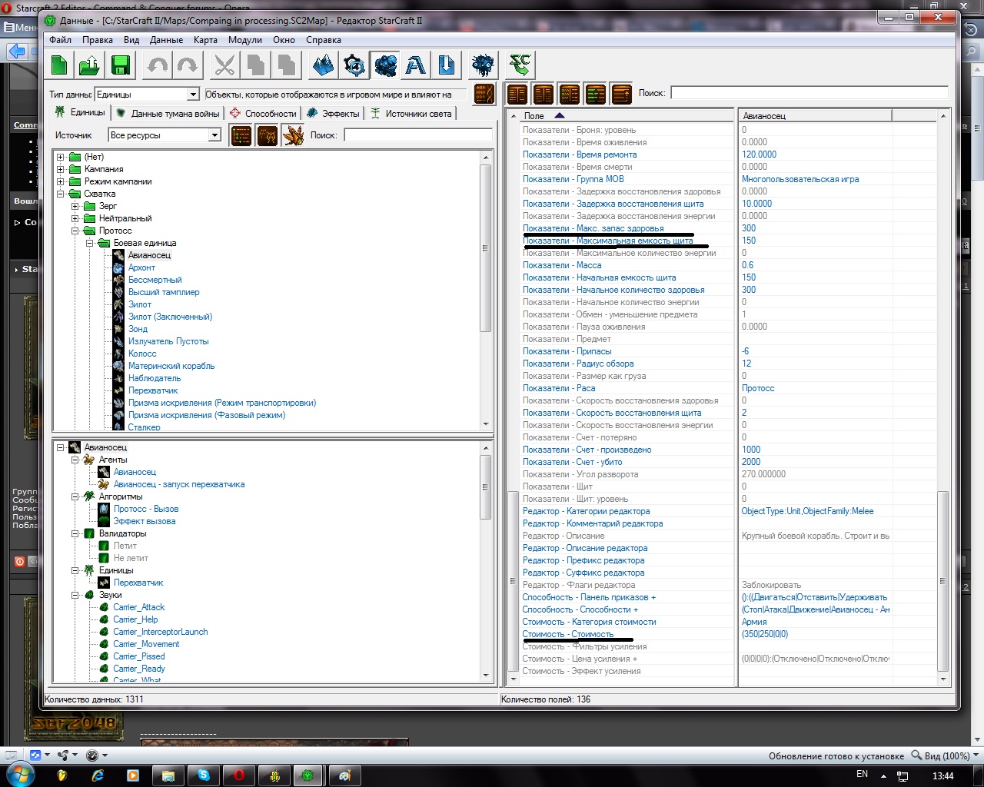Open Skype from the taskbar

click(203, 775)
